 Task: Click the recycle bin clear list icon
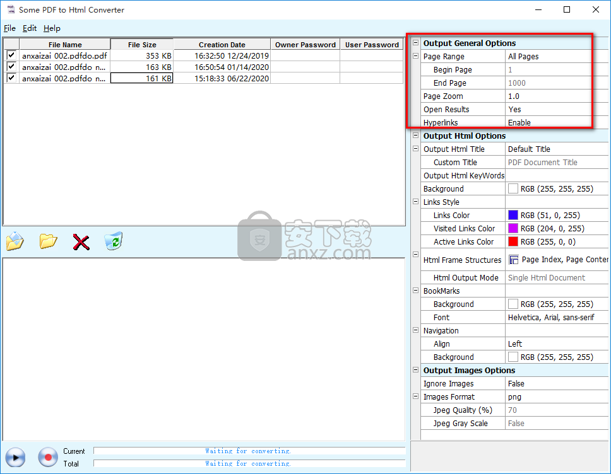(x=114, y=241)
